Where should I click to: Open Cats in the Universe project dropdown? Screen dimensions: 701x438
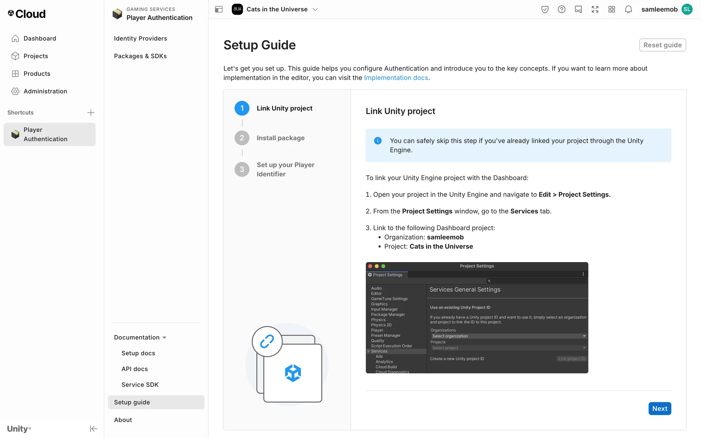click(277, 9)
